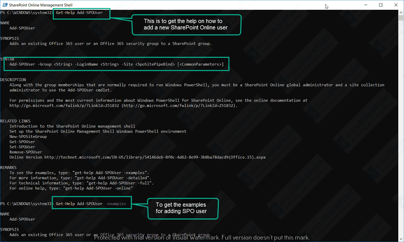The image size is (404, 242).
Task: Click the 'DESCRIPTION' heading
Action: (13, 80)
